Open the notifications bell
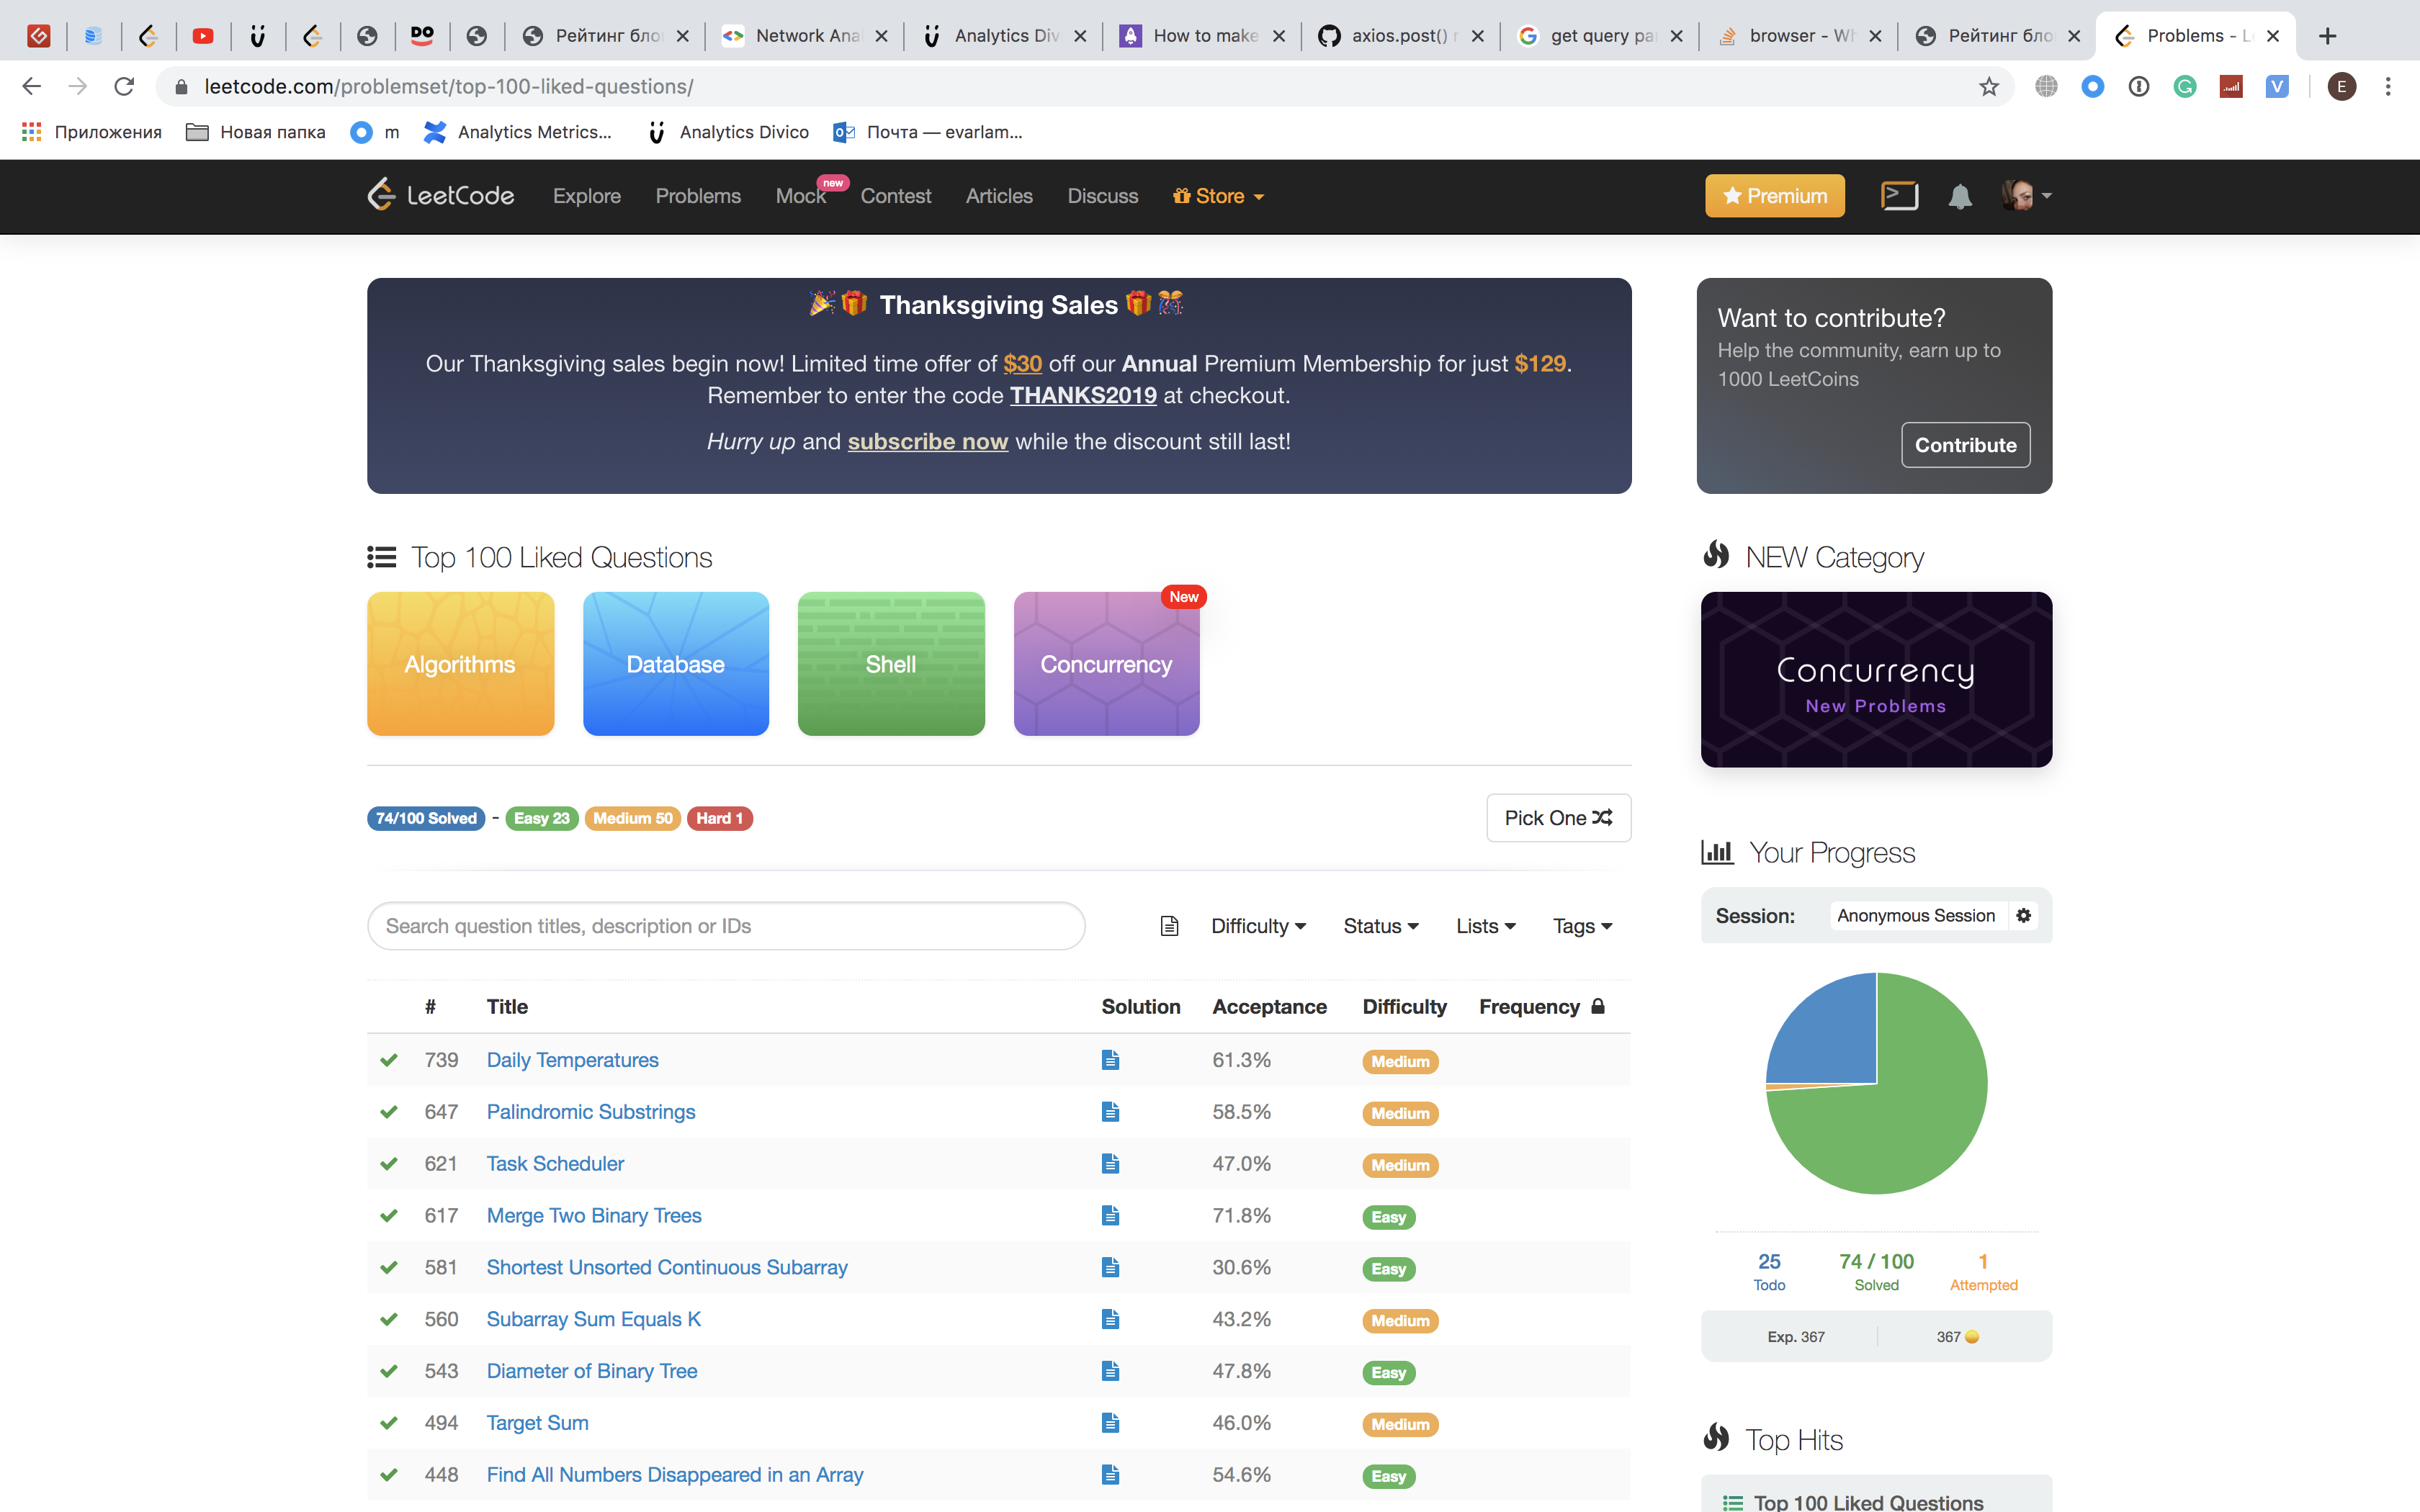 point(1960,196)
